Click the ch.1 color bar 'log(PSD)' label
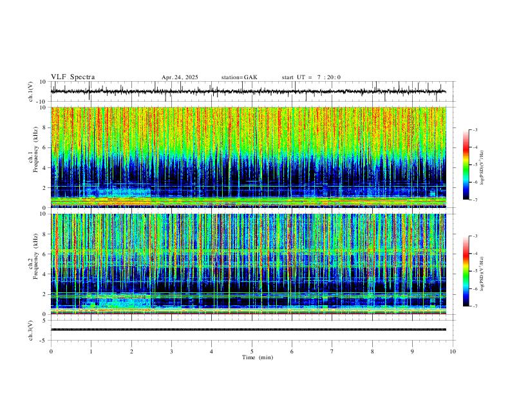510x394 pixels. coord(482,167)
